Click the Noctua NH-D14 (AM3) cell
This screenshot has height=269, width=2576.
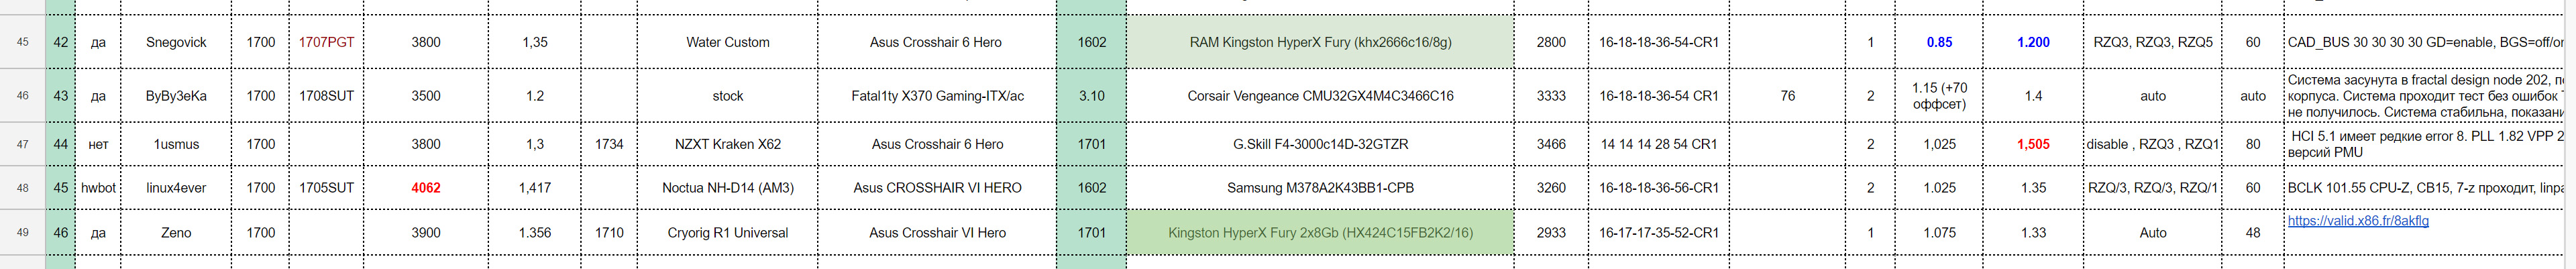pos(727,188)
